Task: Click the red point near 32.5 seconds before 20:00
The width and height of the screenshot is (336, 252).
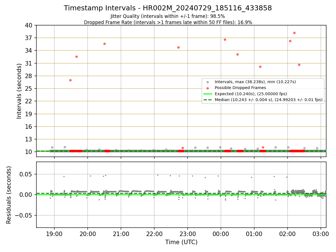Action: 76,57
